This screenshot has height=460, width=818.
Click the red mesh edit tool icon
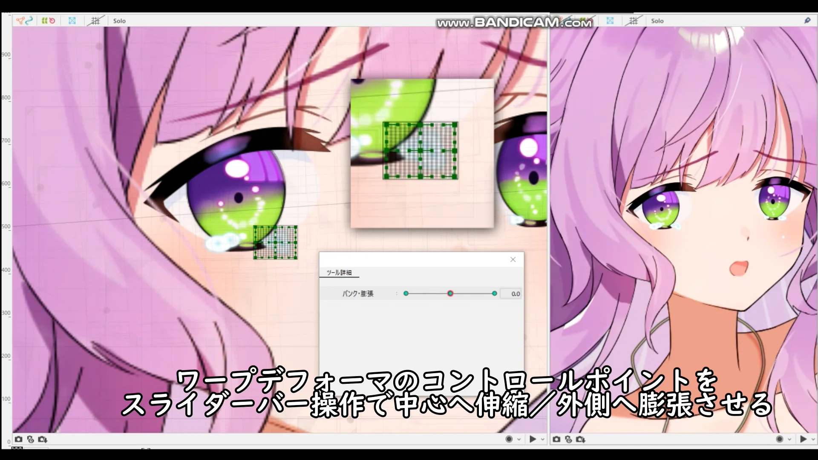click(20, 20)
